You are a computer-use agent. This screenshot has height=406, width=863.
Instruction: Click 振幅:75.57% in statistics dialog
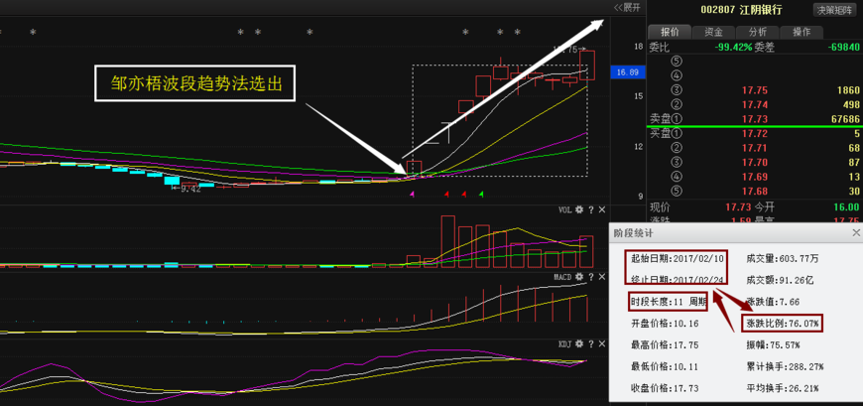(773, 344)
